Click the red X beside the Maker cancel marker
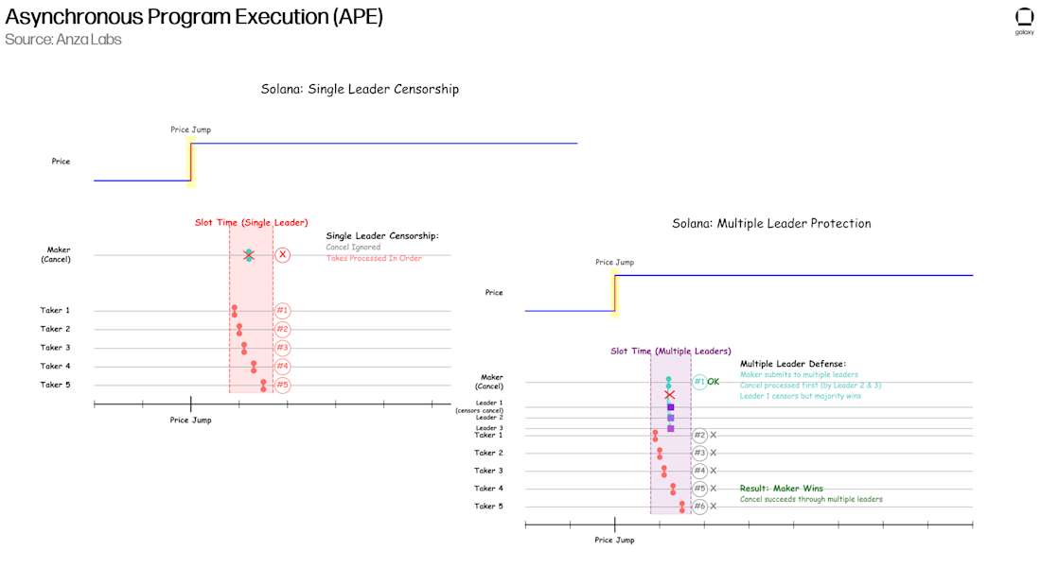1041x567 pixels. 670,394
